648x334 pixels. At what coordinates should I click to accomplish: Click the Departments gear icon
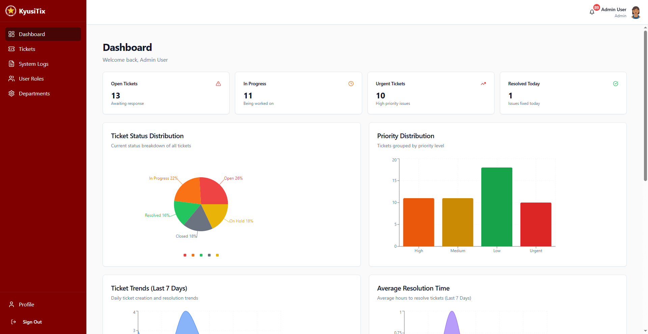(x=11, y=93)
